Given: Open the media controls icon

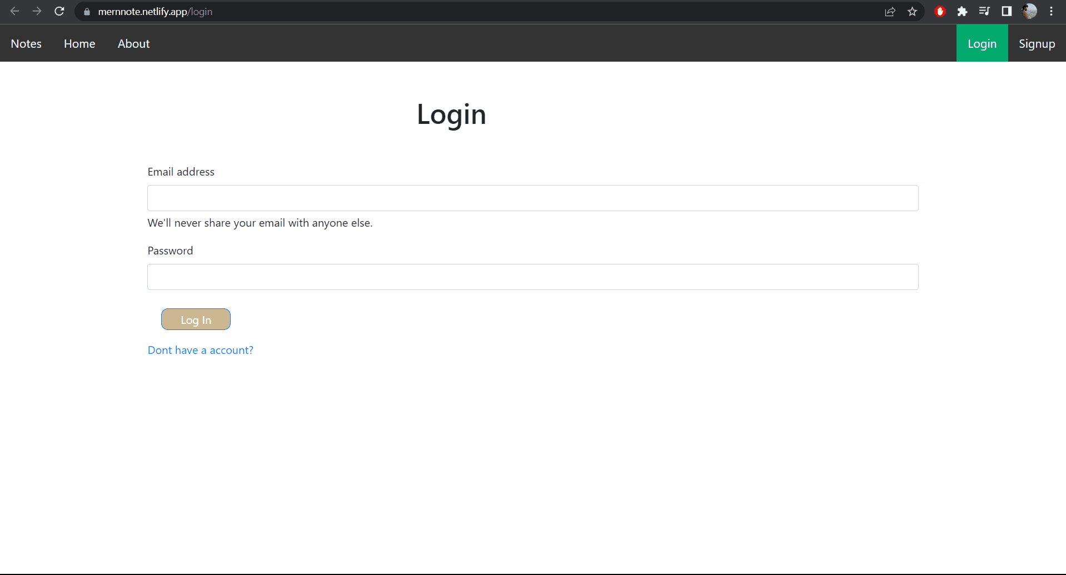Looking at the screenshot, I should (984, 12).
